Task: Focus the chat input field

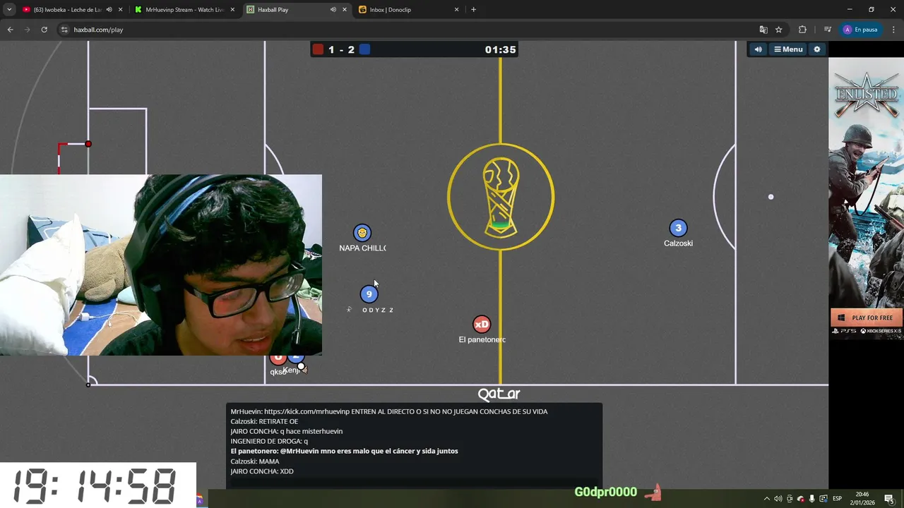Action: [x=414, y=482]
